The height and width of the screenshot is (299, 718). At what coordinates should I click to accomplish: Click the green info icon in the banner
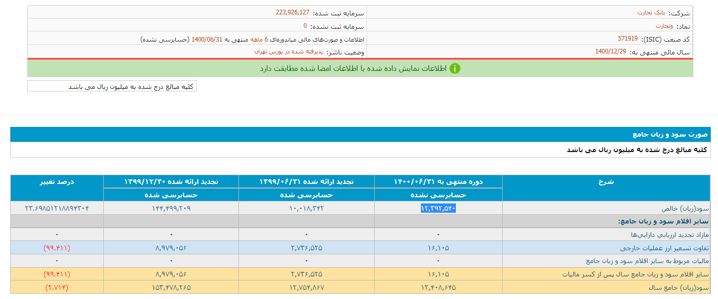click(455, 68)
